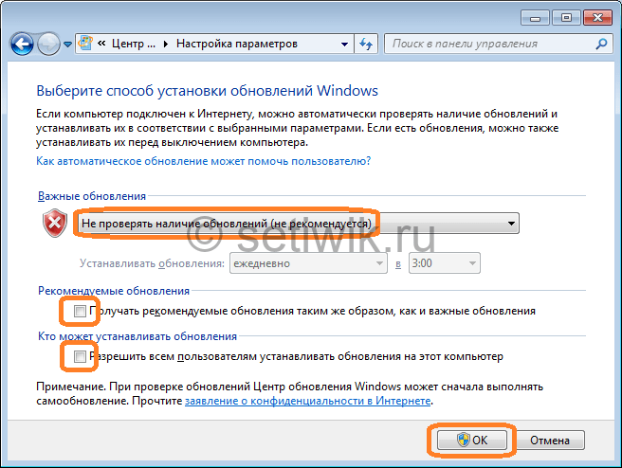Open 'Как автоматическое обновление может помочь пользователю?' link

tap(204, 161)
